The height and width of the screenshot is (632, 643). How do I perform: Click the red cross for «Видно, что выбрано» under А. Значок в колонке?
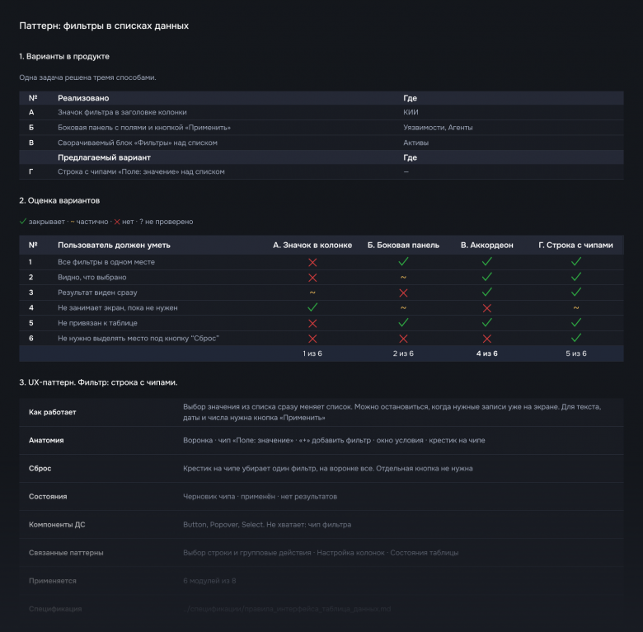312,278
